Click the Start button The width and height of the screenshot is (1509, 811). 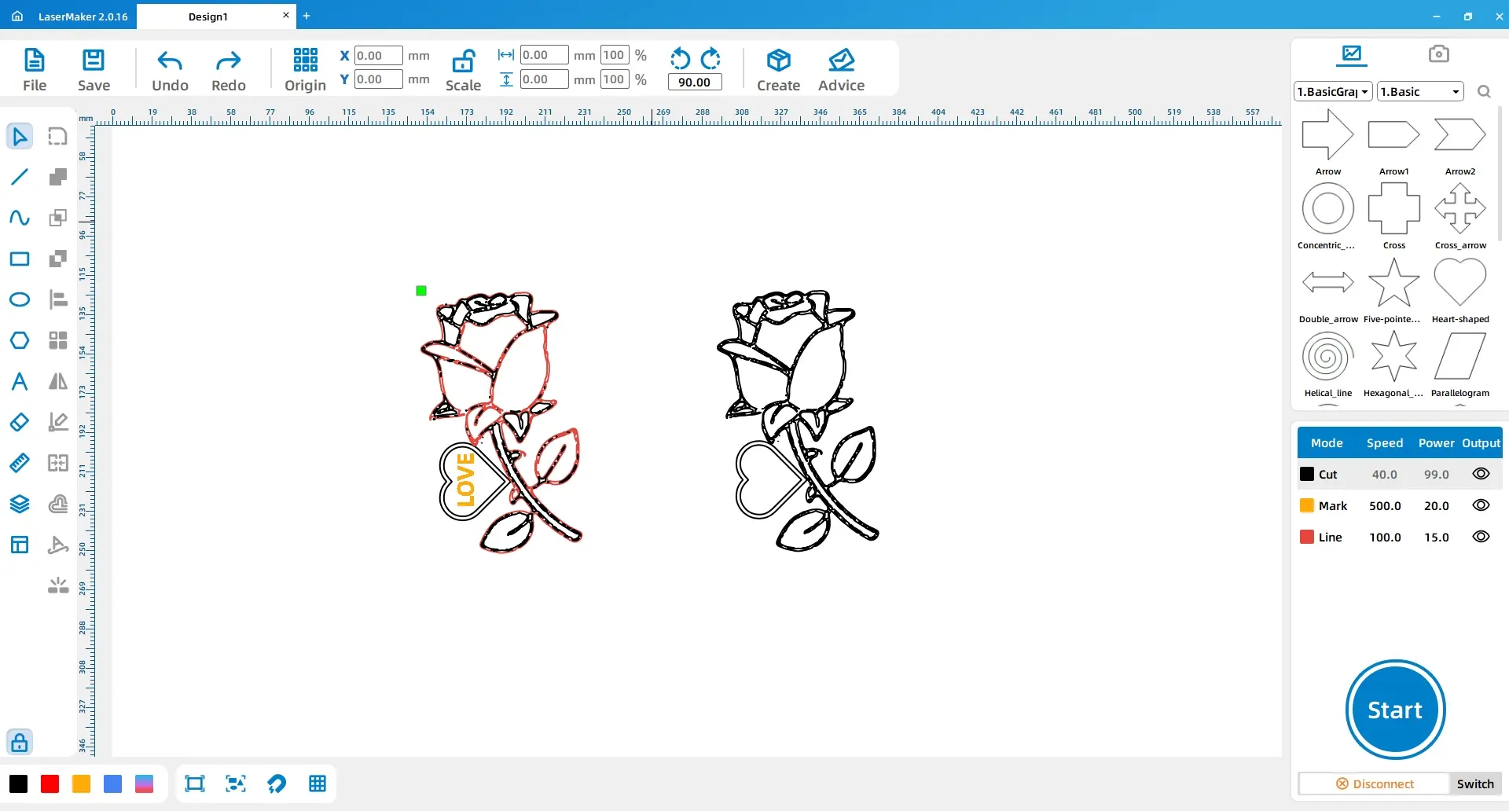(x=1395, y=710)
